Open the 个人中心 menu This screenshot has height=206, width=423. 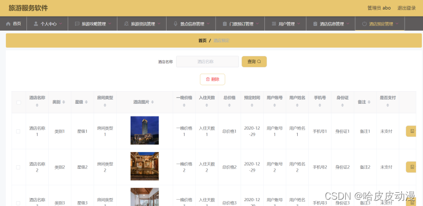pyautogui.click(x=47, y=24)
